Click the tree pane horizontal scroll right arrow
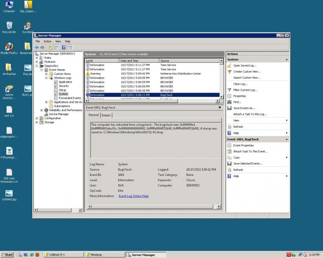 coord(80,210)
